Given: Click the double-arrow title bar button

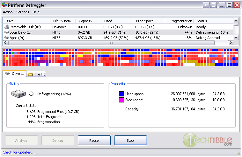Looking at the screenshot, I should (206, 5).
